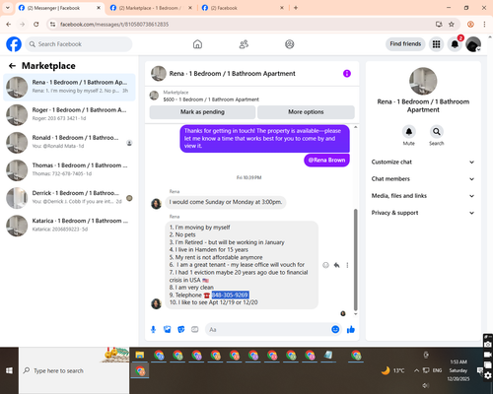
Task: Open the Windows Start menu
Action: point(9,370)
